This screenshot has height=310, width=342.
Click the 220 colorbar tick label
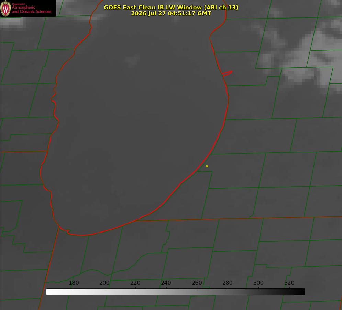(x=135, y=283)
